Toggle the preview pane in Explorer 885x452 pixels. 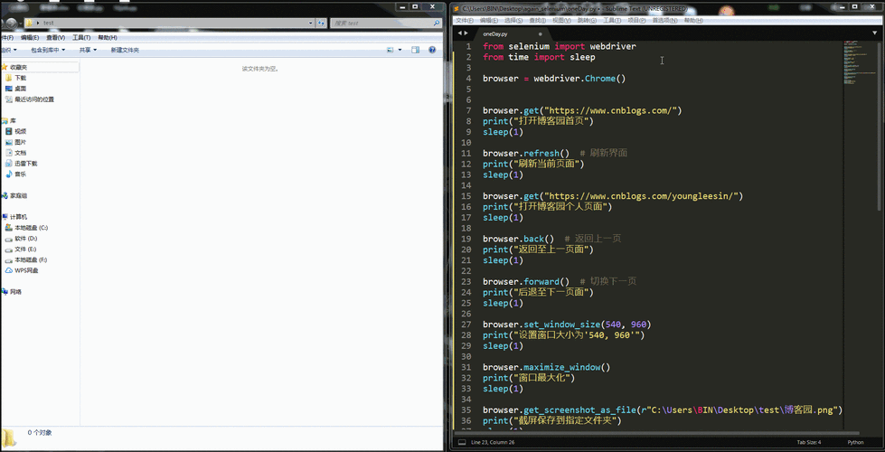(416, 51)
